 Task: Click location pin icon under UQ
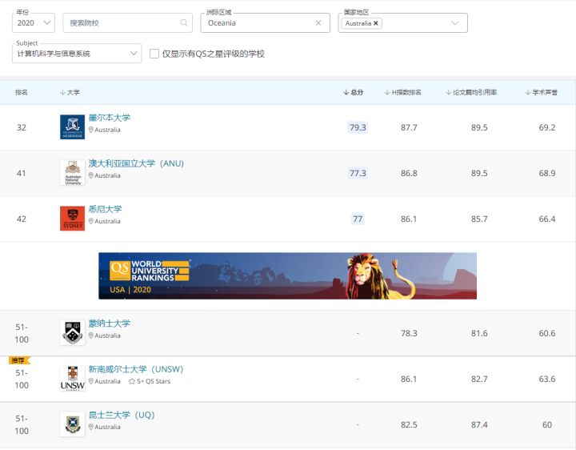[90, 427]
